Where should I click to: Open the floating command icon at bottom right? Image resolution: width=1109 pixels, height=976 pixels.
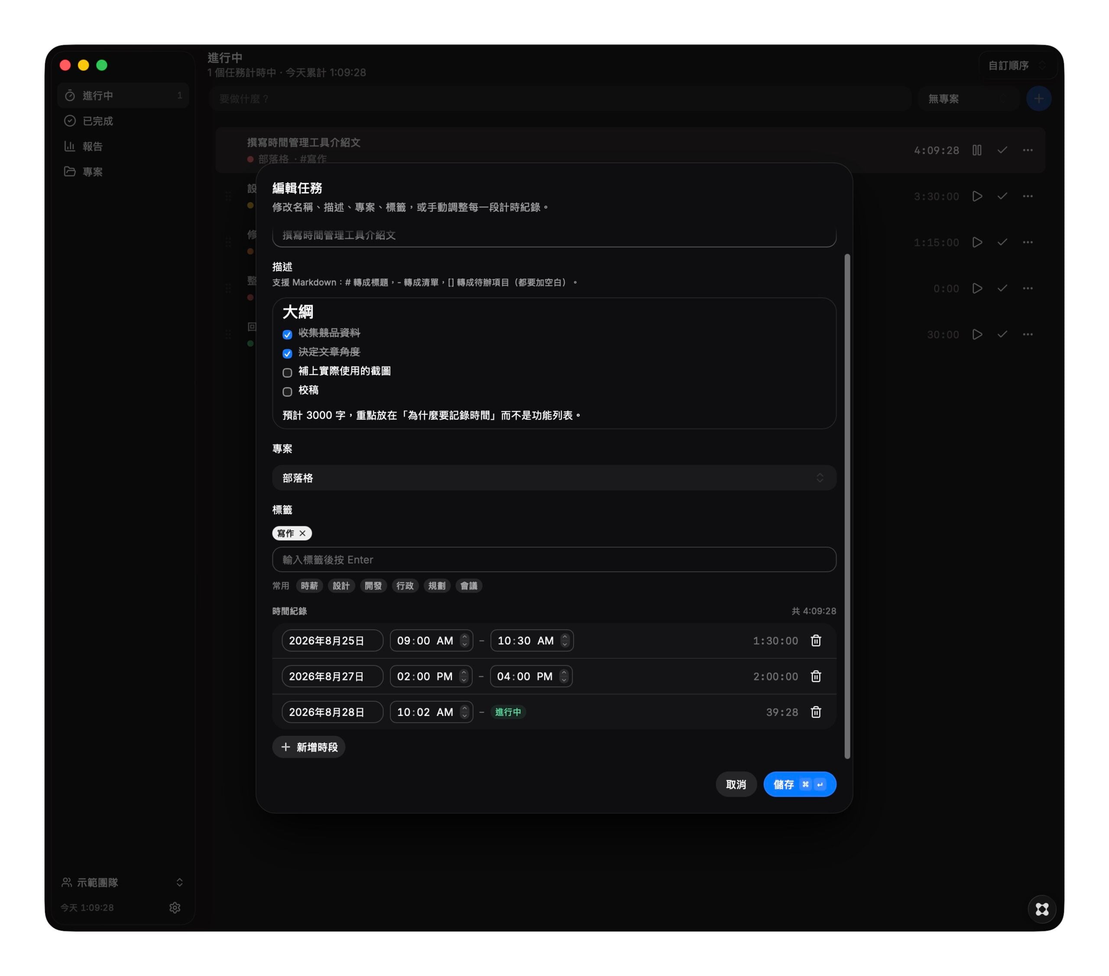tap(1042, 909)
